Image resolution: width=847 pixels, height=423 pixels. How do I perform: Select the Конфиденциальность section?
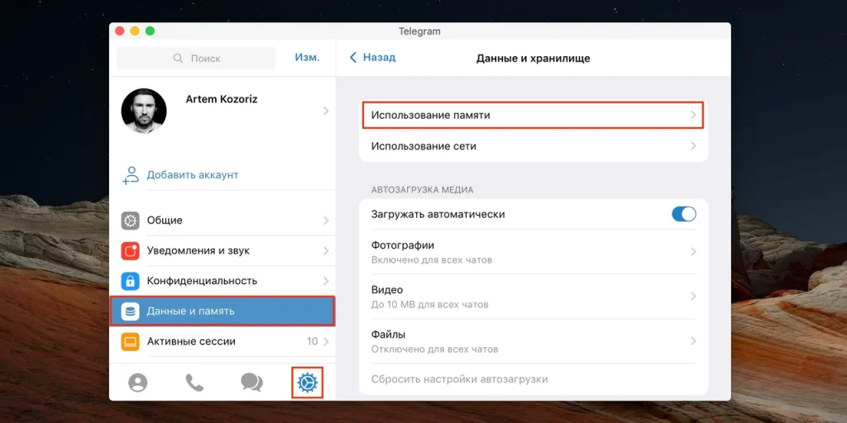point(222,281)
